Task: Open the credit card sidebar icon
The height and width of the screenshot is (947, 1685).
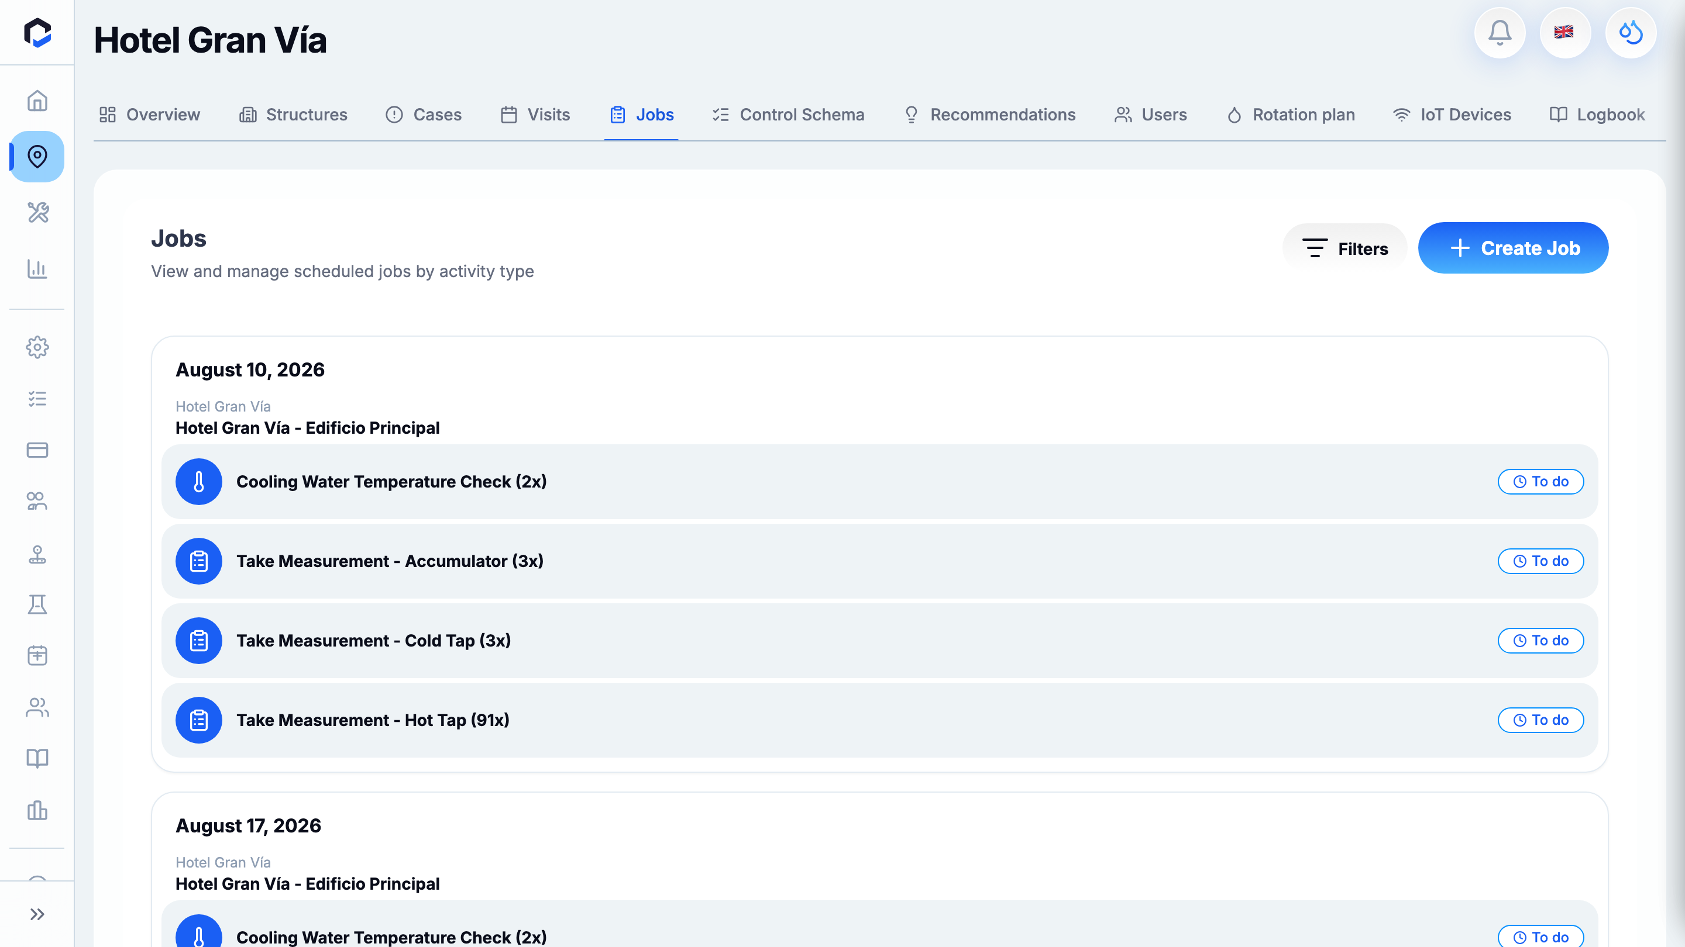Action: [x=37, y=450]
